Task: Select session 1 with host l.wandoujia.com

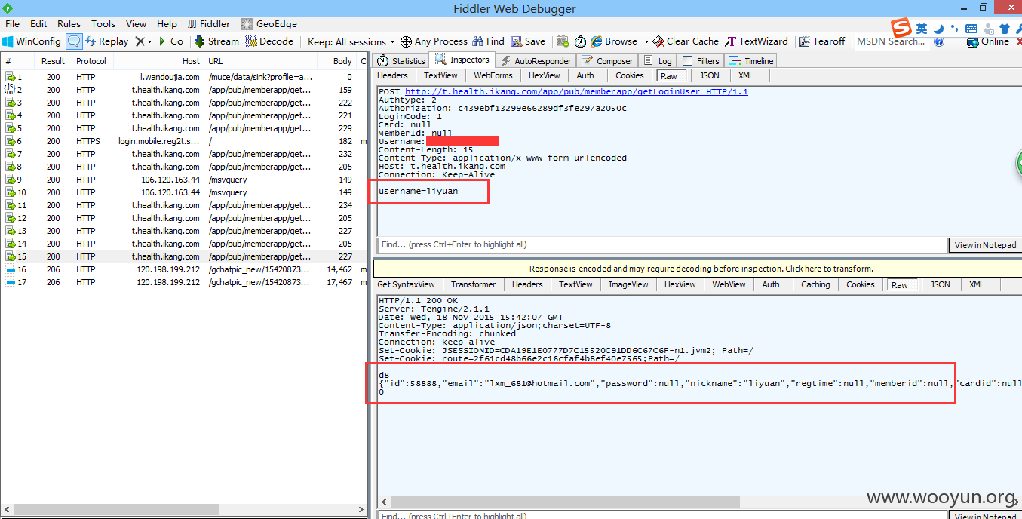Action: coord(185,77)
